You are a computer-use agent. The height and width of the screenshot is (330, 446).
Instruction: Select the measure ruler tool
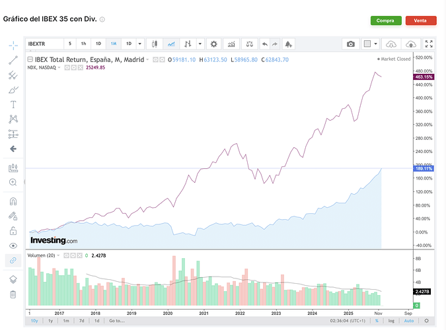coord(13,168)
